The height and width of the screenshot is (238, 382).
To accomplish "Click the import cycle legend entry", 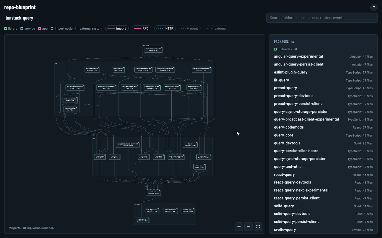I will tap(61, 29).
